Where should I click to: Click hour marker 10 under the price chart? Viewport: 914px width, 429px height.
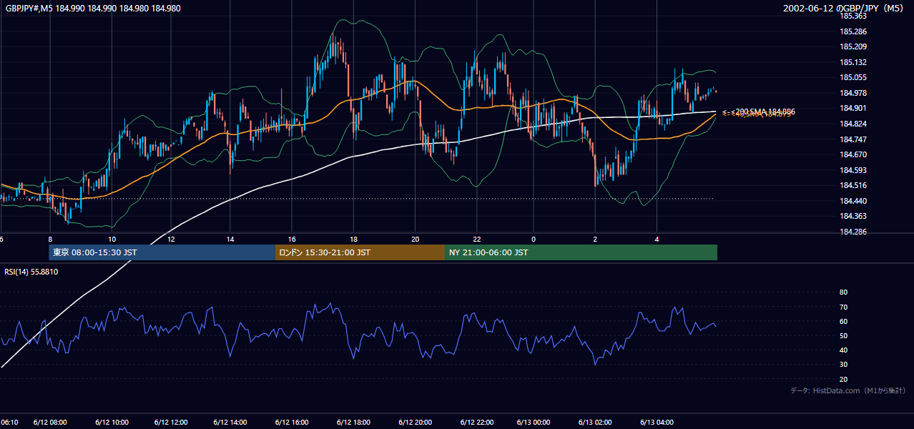pyautogui.click(x=112, y=239)
